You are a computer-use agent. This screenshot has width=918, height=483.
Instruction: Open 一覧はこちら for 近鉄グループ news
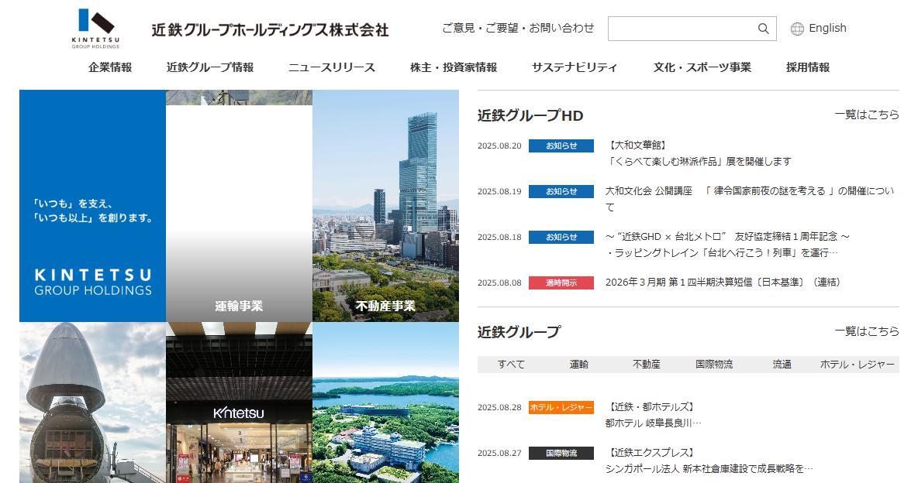[x=867, y=331]
